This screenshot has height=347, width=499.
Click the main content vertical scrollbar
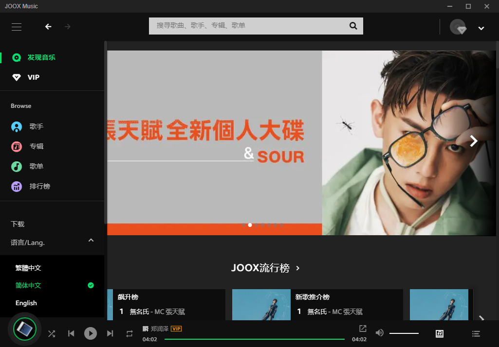click(x=498, y=54)
